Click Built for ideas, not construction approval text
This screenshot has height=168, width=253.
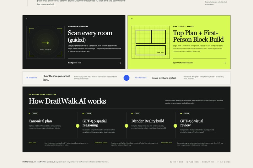click(38, 162)
